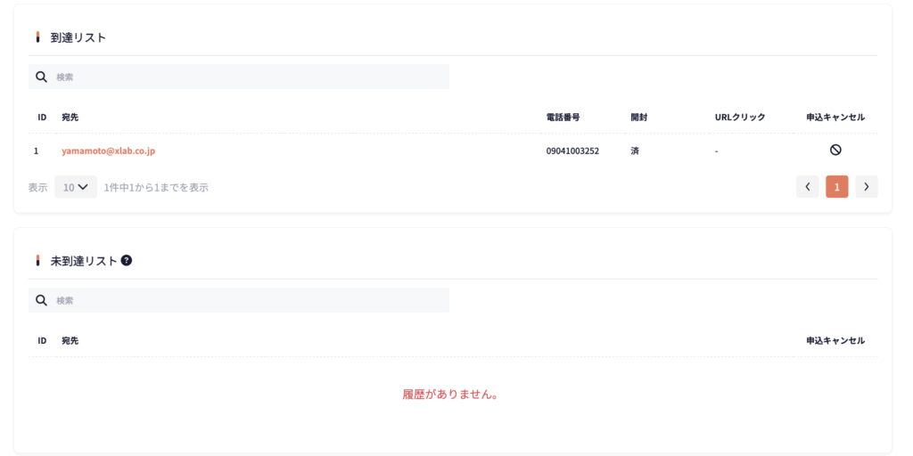Go to the previous page with left chevron
Screen dimensions: 913x456
coord(807,186)
